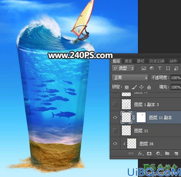Hide layer 图层 36 via eye icon

coord(115,143)
